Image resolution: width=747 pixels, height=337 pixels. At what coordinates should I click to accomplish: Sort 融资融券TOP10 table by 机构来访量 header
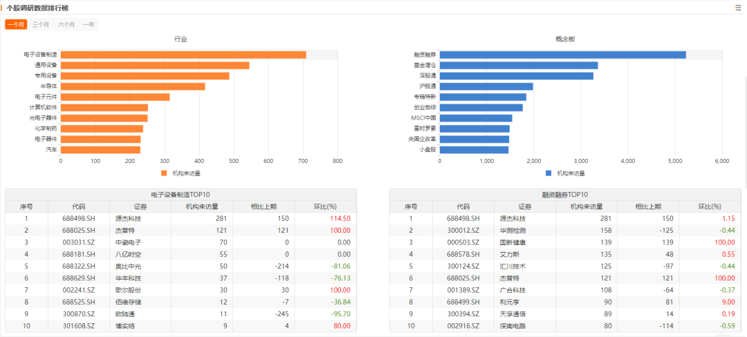coord(587,206)
